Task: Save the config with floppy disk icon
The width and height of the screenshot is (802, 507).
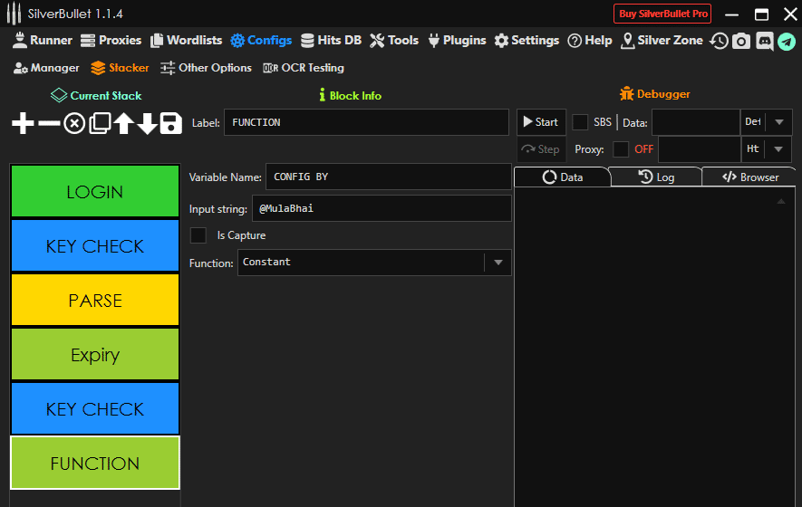Action: click(x=170, y=124)
